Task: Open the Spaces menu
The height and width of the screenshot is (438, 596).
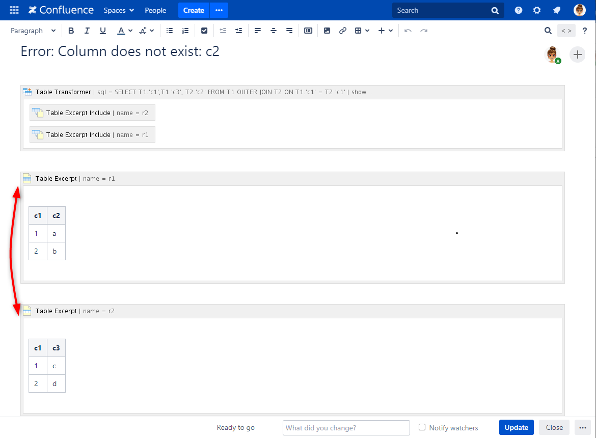Action: point(118,10)
